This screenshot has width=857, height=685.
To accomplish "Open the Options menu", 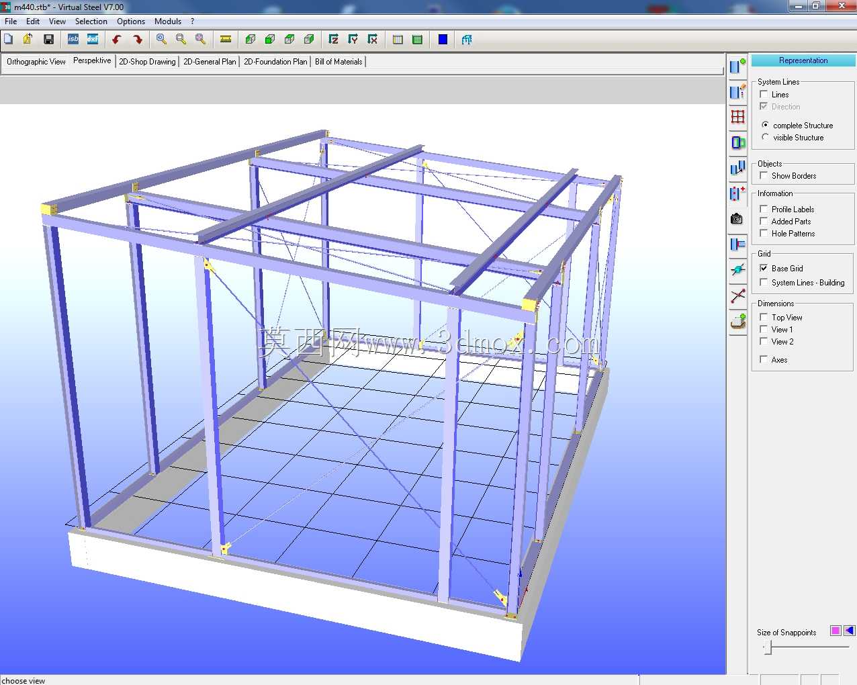I will click(x=131, y=21).
